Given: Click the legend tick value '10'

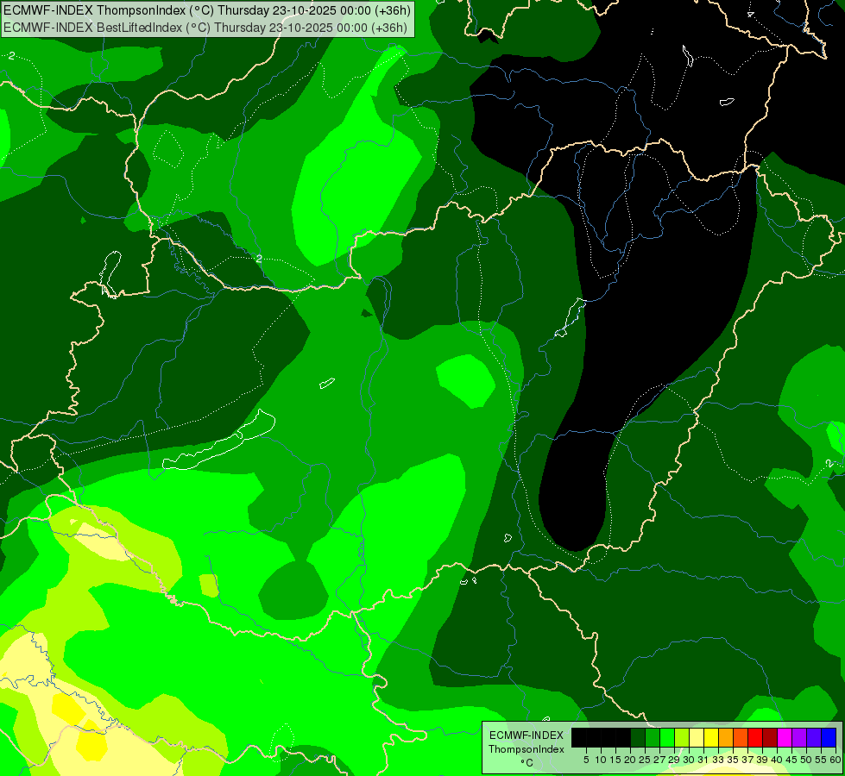Looking at the screenshot, I should click(601, 760).
